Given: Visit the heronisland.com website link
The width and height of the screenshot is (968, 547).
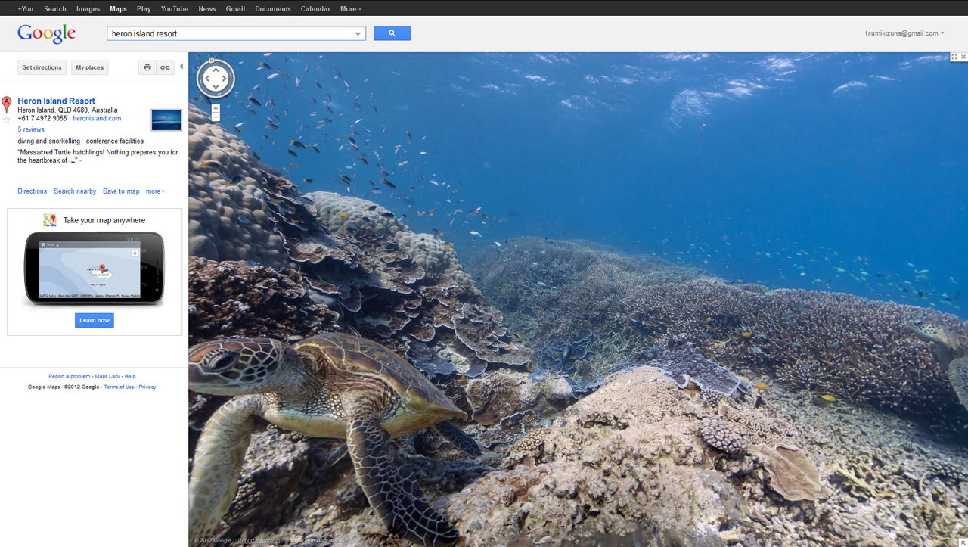Looking at the screenshot, I should (x=97, y=118).
